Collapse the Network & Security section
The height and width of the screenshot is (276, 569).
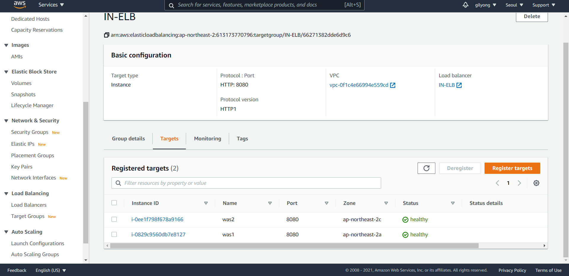(6, 121)
